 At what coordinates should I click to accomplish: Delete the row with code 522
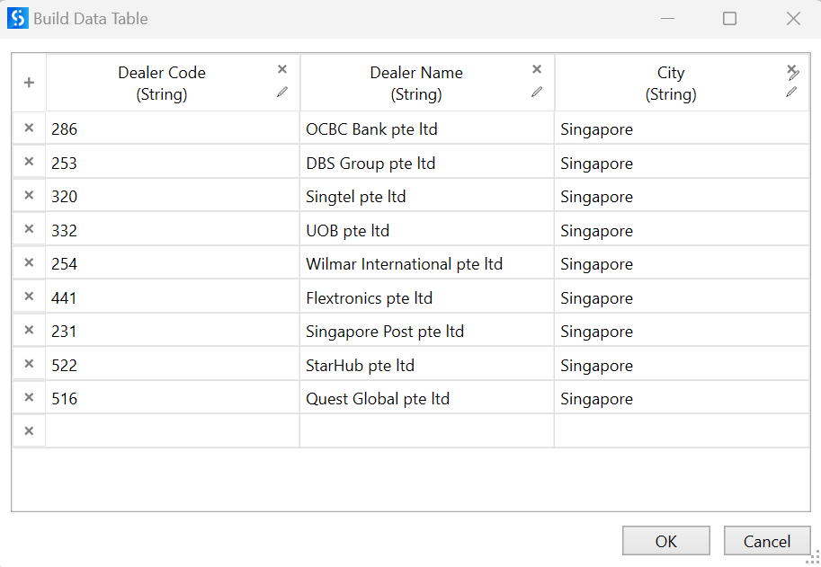click(x=29, y=364)
